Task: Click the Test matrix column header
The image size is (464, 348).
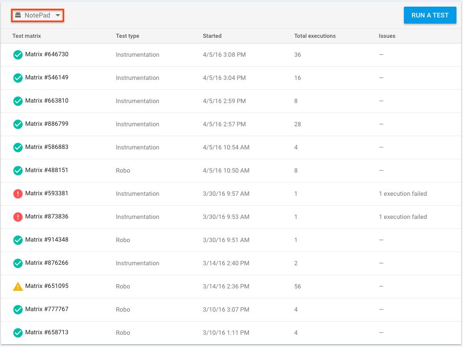Action: click(x=26, y=36)
